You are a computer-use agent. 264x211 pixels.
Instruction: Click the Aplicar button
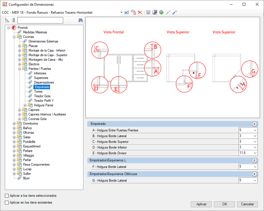201,204
